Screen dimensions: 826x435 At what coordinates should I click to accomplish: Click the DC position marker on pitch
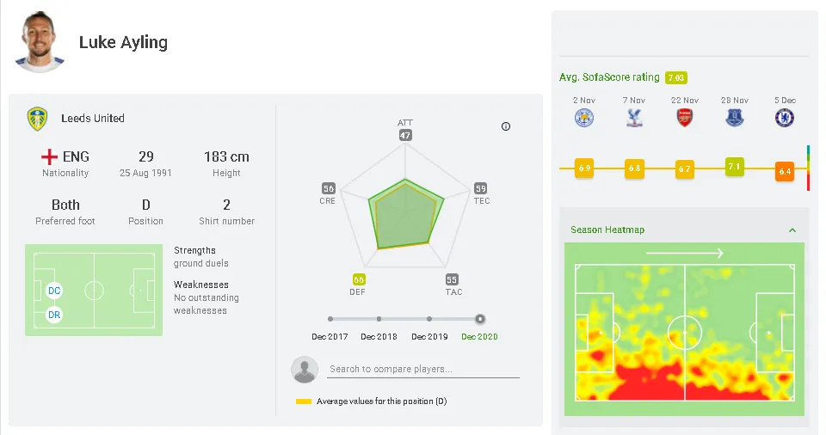(54, 291)
